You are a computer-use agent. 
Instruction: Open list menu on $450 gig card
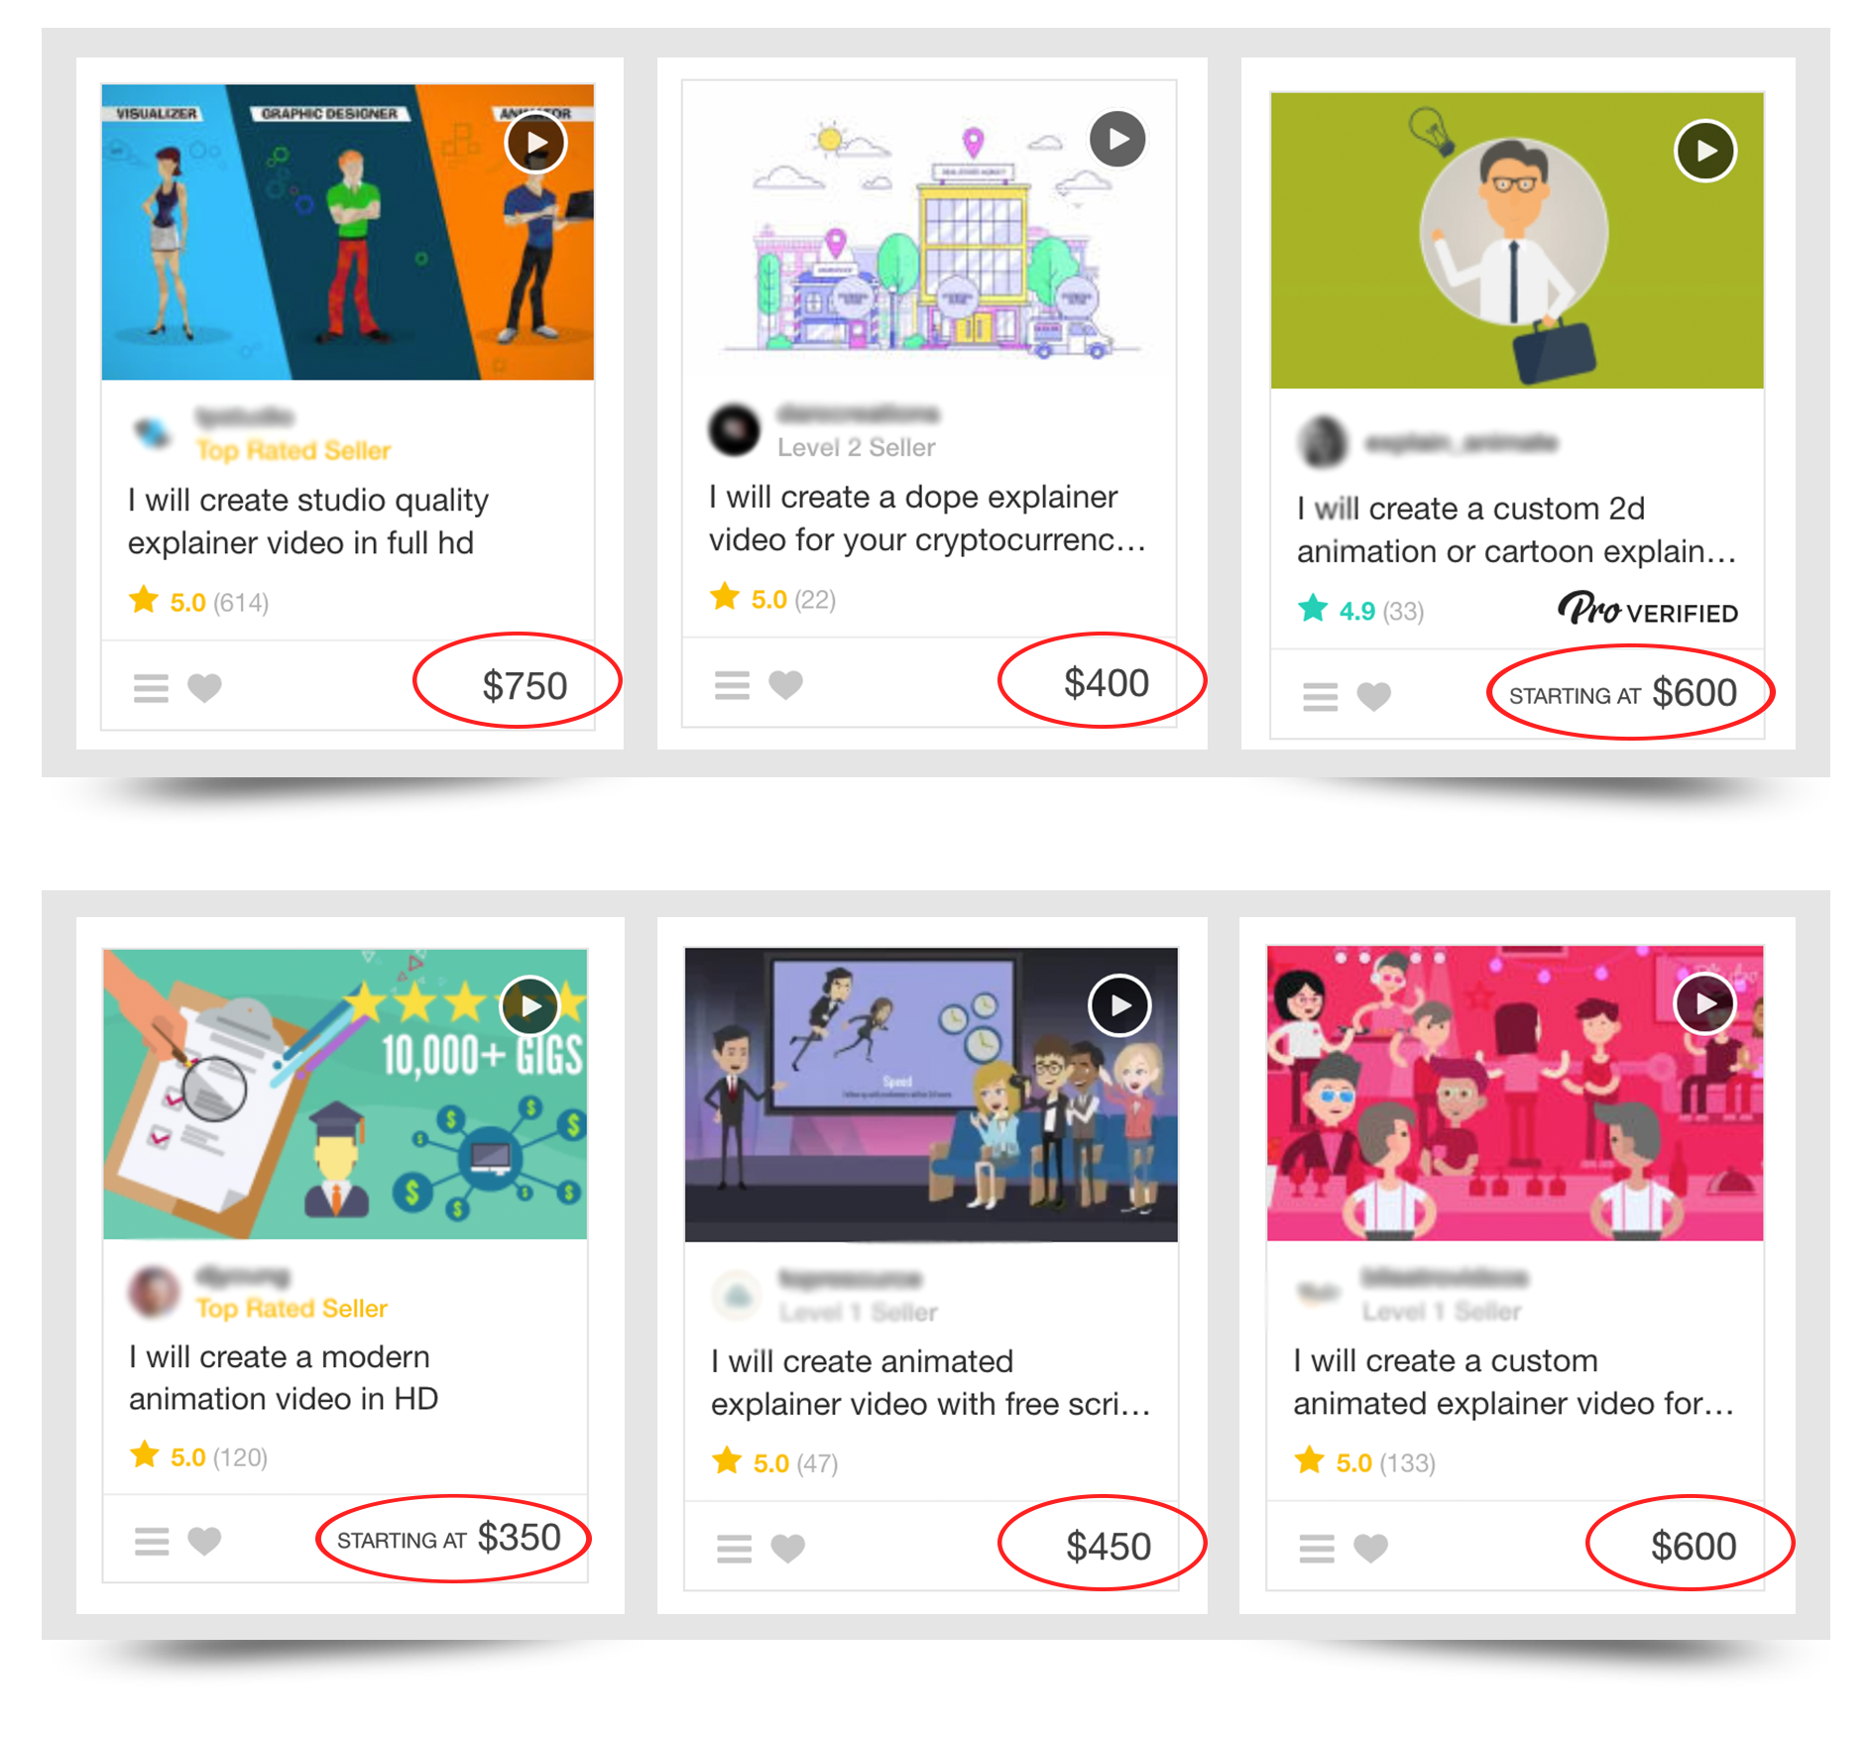click(x=734, y=1549)
